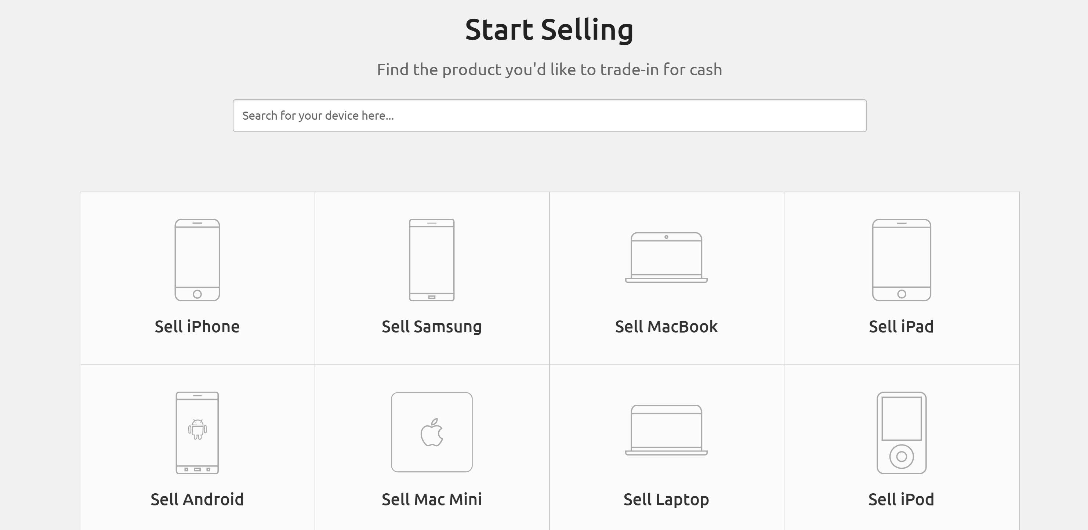Image resolution: width=1088 pixels, height=530 pixels.
Task: Focus the device search field
Action: point(550,116)
